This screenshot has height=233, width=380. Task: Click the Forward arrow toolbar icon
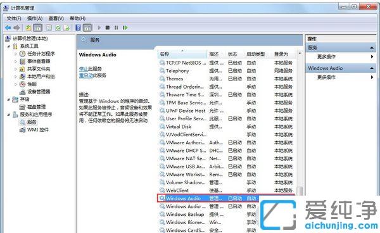[x=16, y=28]
